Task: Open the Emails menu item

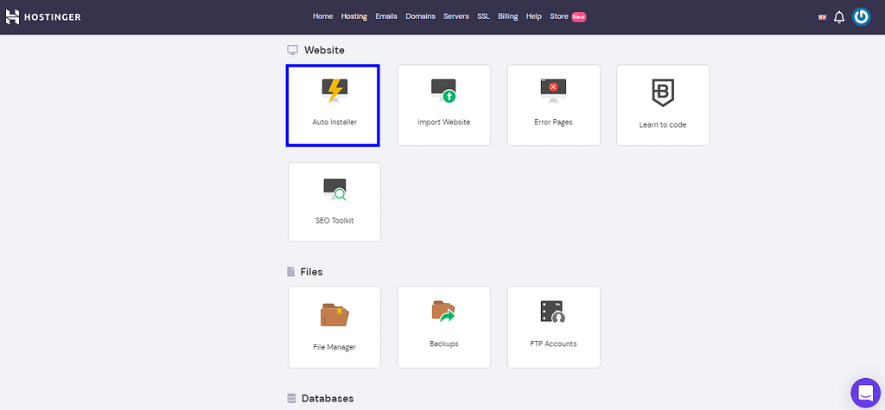Action: click(386, 16)
